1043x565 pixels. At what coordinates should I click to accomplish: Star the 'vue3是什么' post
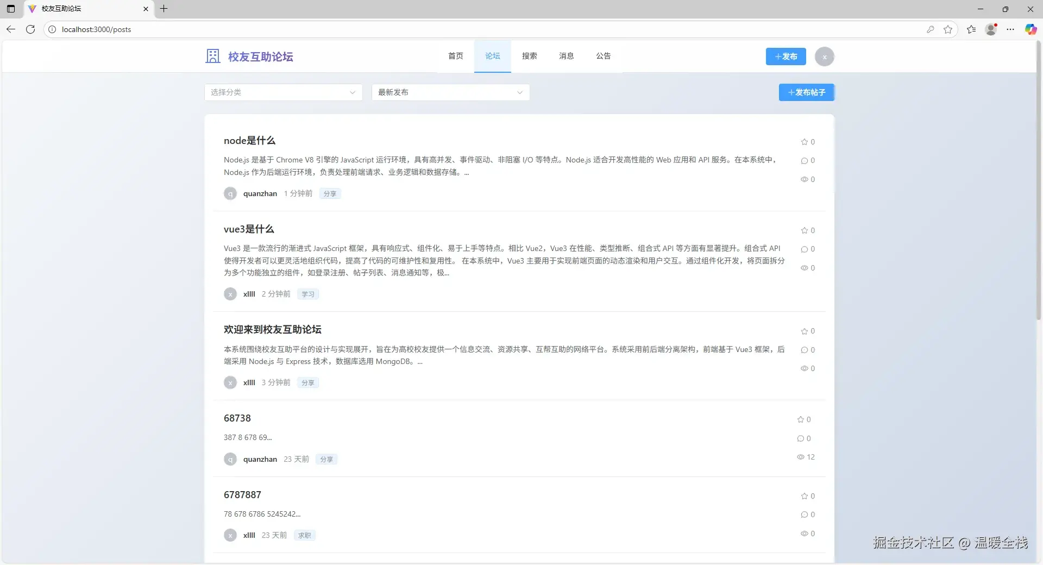point(805,230)
